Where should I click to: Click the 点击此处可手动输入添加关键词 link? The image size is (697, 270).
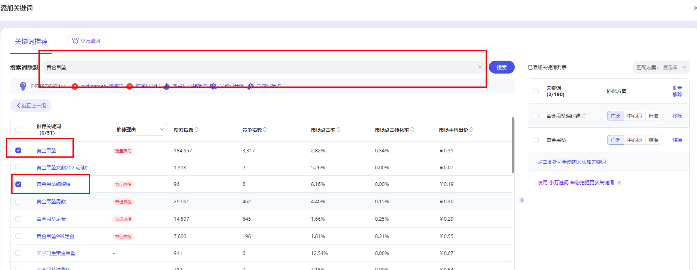point(571,162)
